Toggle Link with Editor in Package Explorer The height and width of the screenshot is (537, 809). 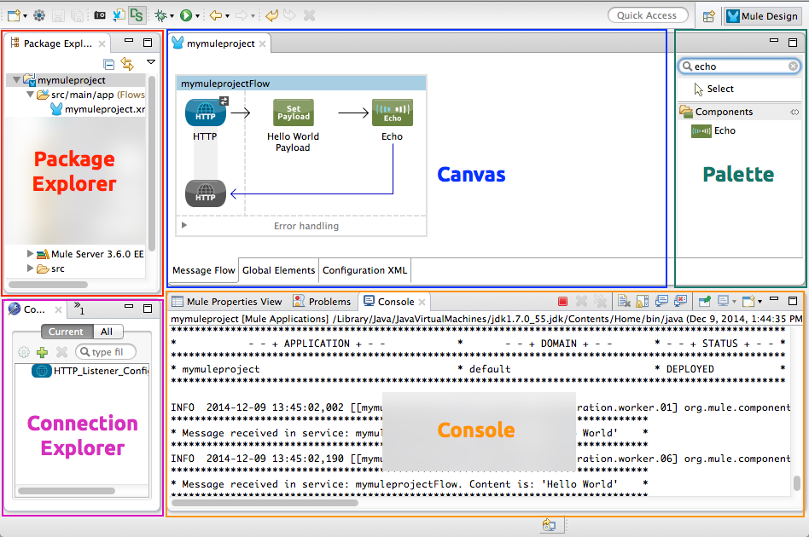[x=127, y=64]
